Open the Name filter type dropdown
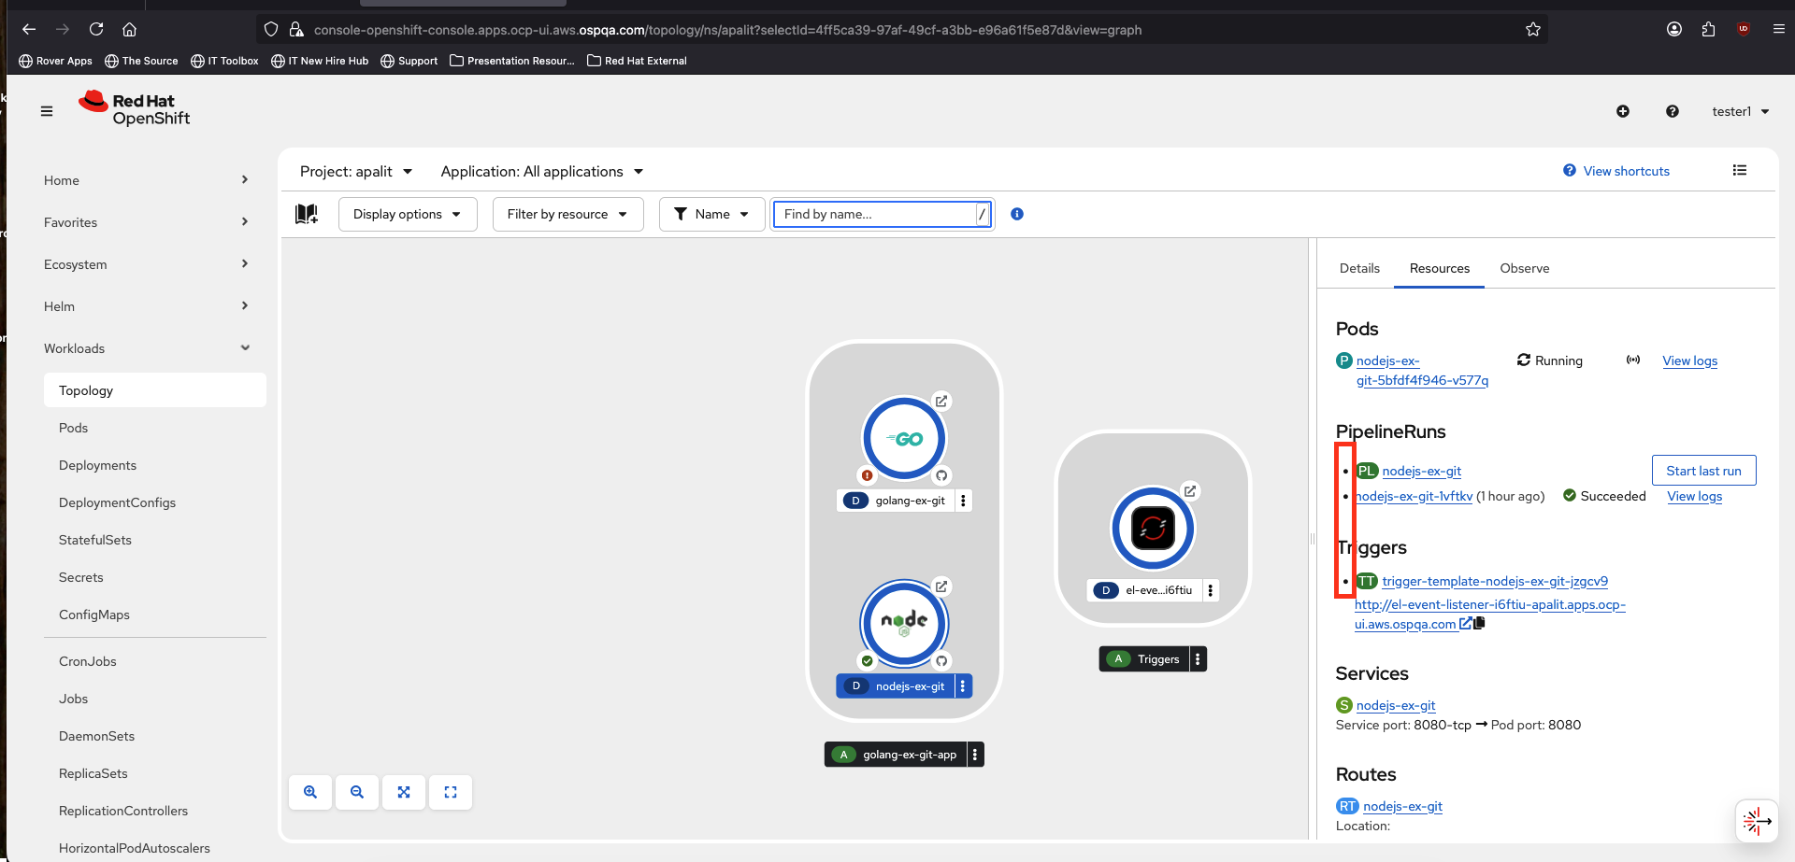This screenshot has height=862, width=1795. [712, 214]
